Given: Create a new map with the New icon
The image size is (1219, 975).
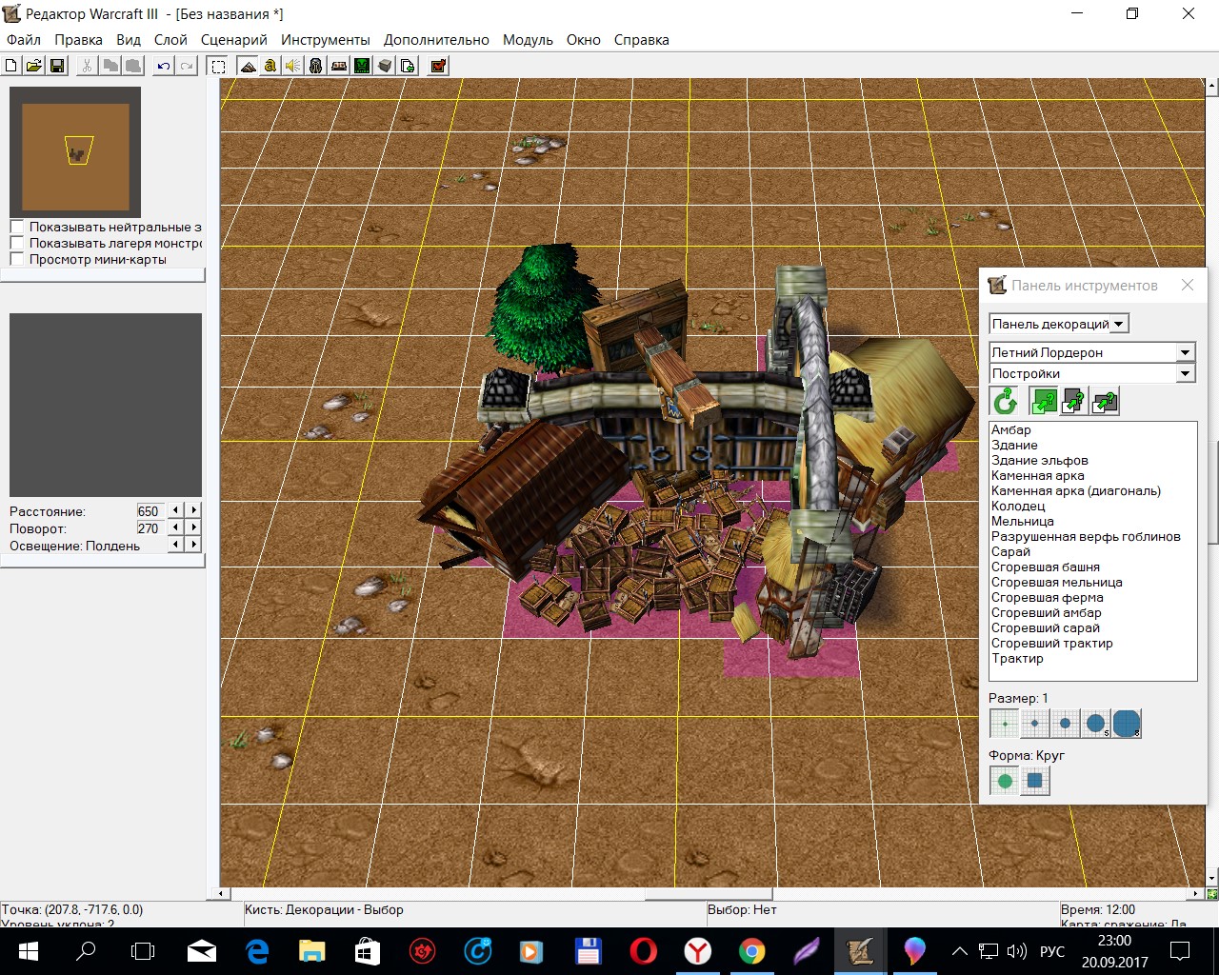Looking at the screenshot, I should (11, 66).
